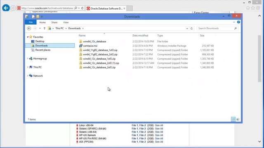Open browser tools gear icon
The width and height of the screenshot is (264, 148).
click(258, 8)
